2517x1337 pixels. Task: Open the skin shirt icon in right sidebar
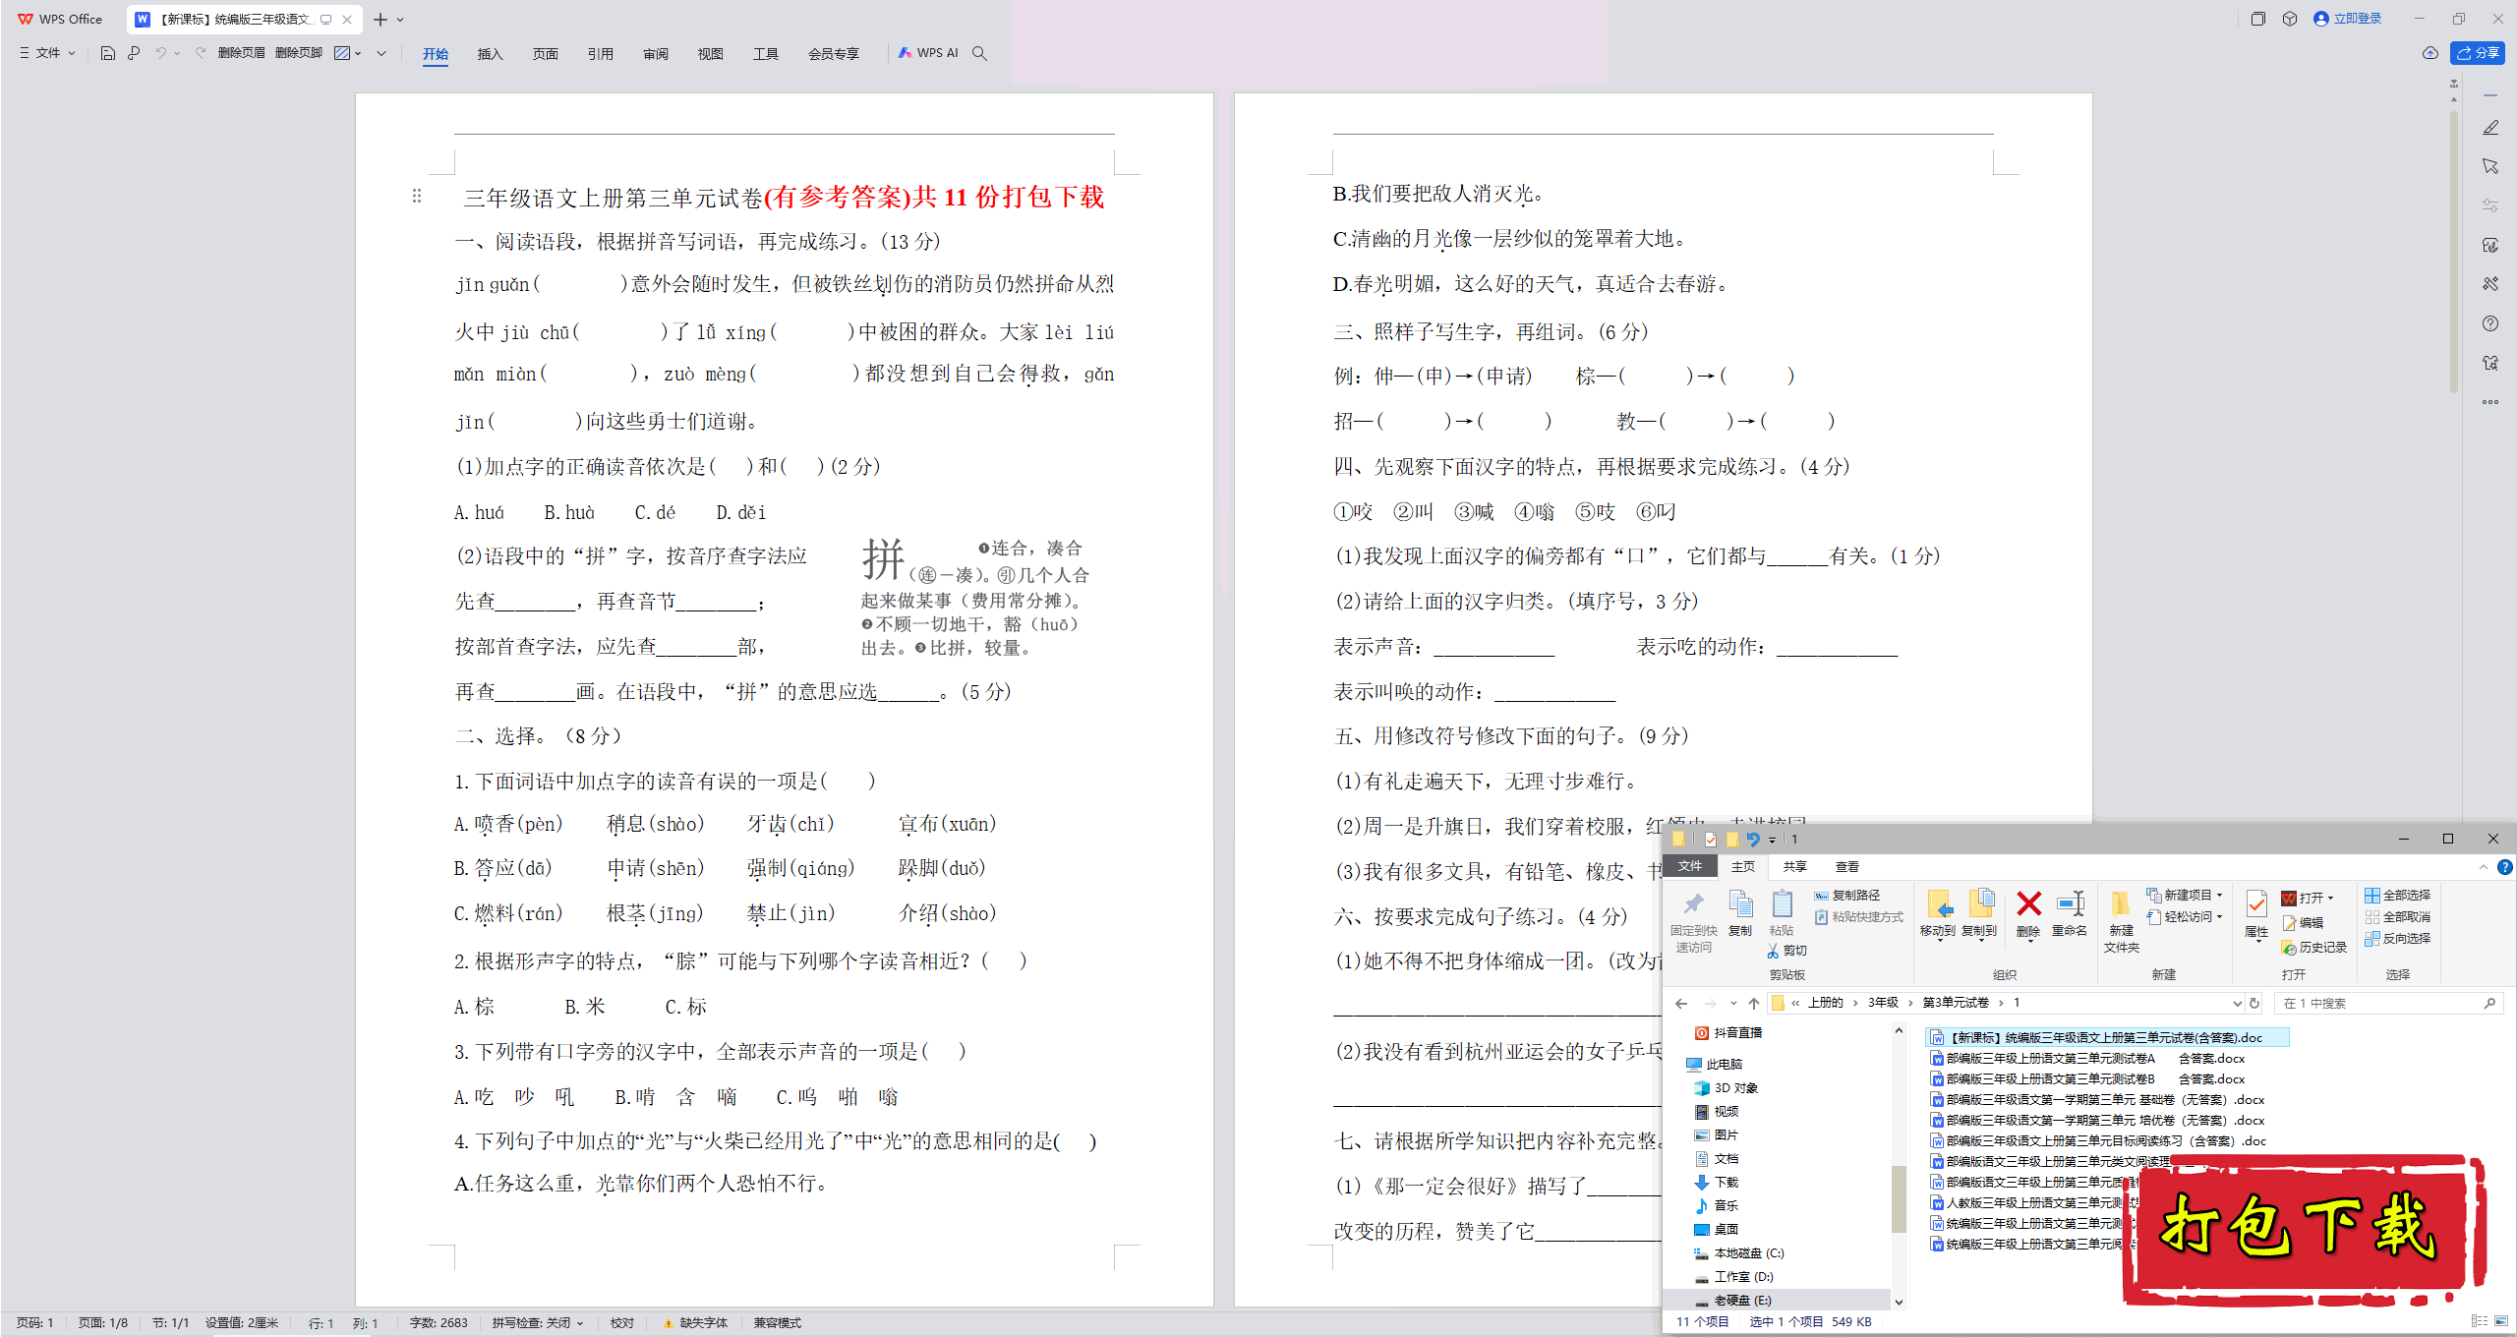tap(2490, 363)
